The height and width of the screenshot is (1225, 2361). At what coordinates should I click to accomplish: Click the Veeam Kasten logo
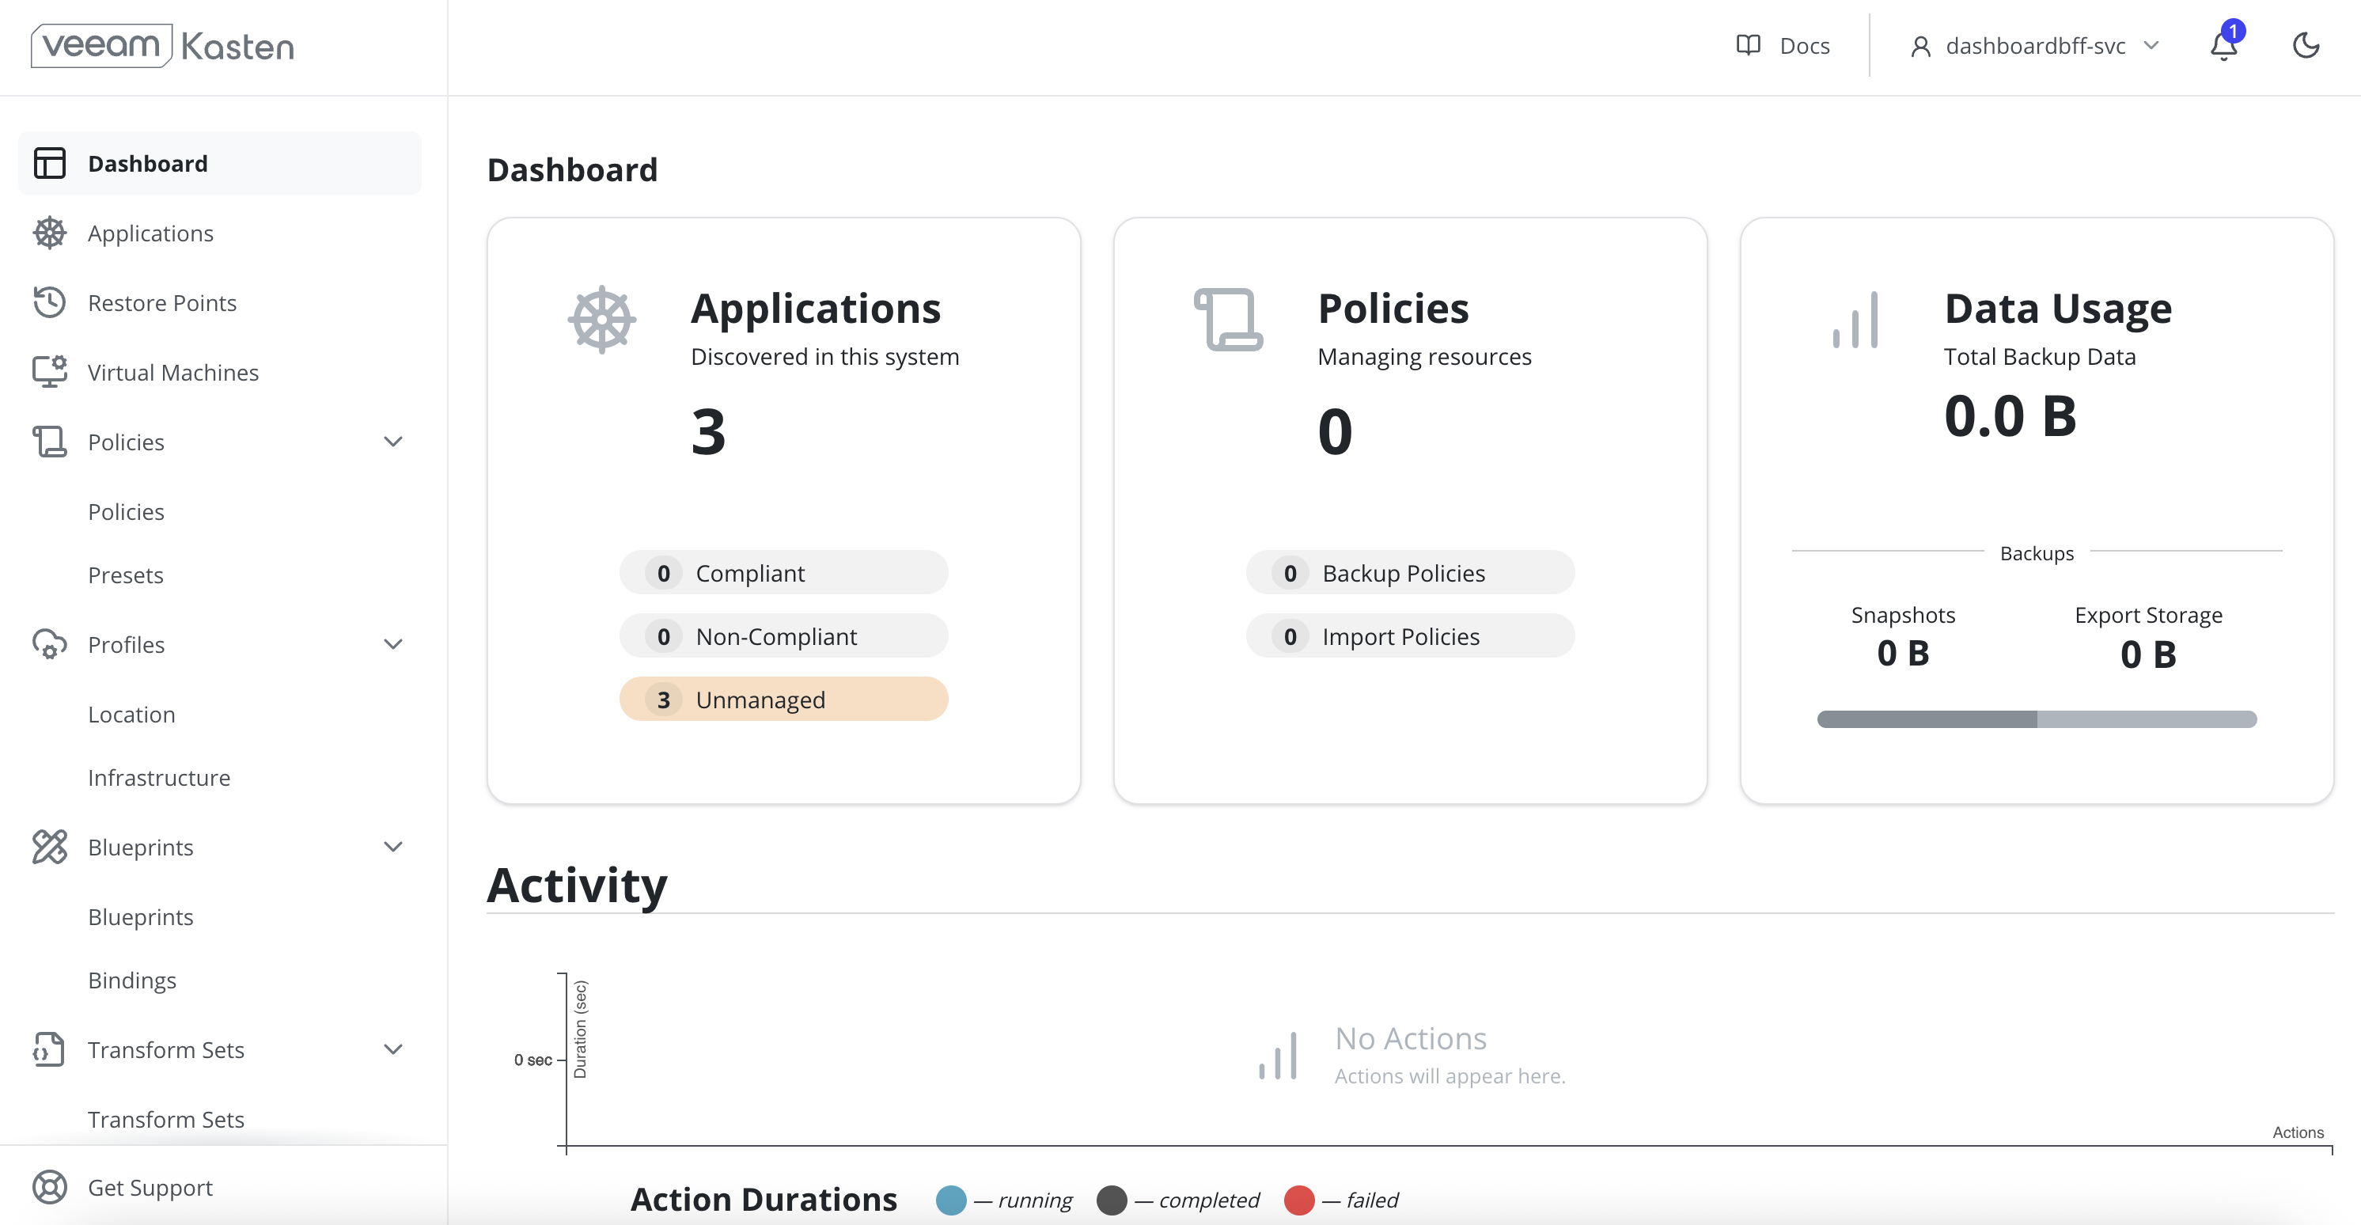tap(163, 46)
